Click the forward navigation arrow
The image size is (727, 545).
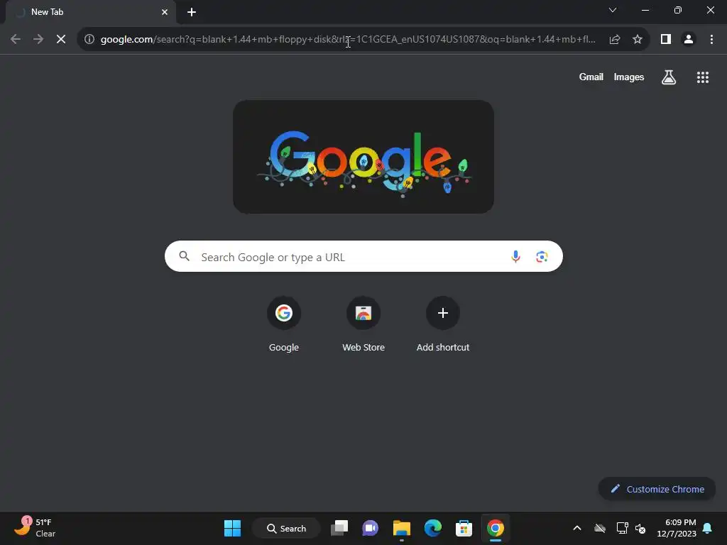click(38, 40)
